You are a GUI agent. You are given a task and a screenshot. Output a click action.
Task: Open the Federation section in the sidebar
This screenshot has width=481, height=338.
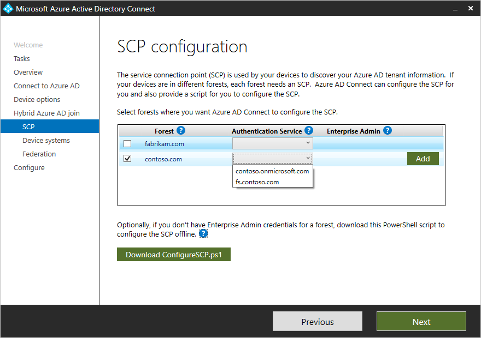click(39, 154)
